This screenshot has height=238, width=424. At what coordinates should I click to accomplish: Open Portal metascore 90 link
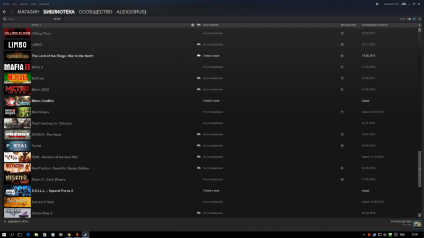(x=342, y=146)
